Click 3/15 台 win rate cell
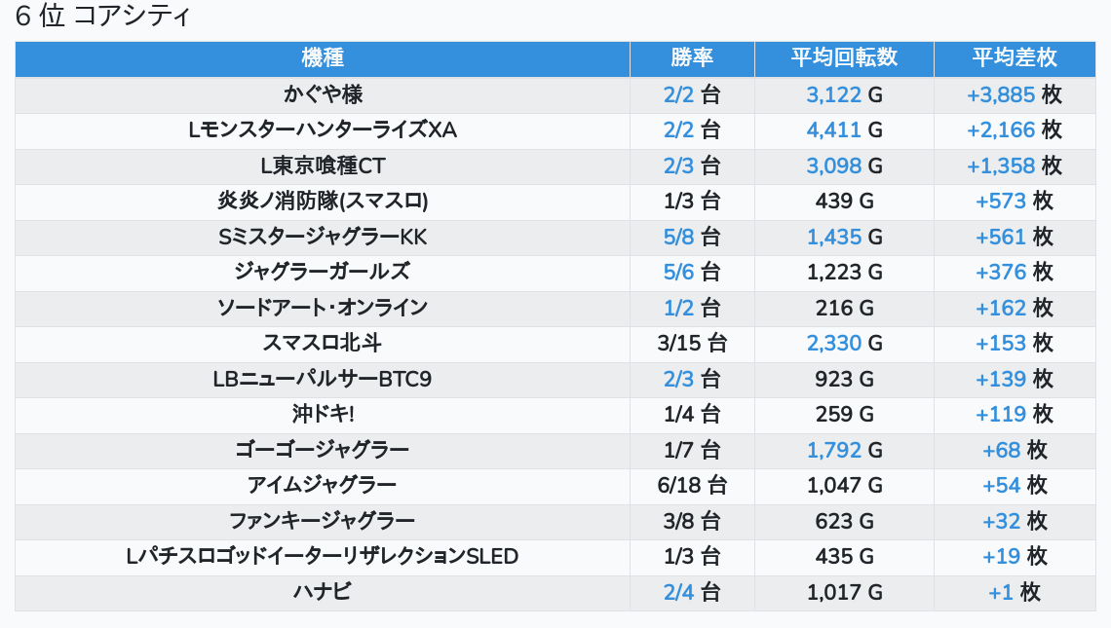The height and width of the screenshot is (628, 1111). (x=692, y=344)
